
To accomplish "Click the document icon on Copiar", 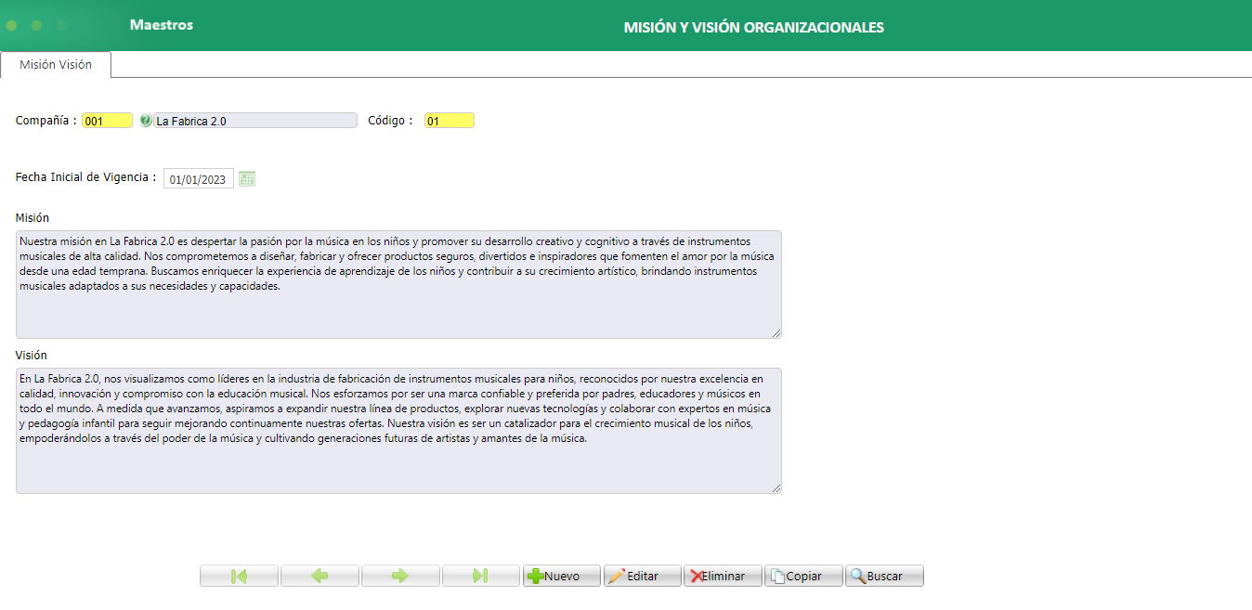I will coord(778,575).
